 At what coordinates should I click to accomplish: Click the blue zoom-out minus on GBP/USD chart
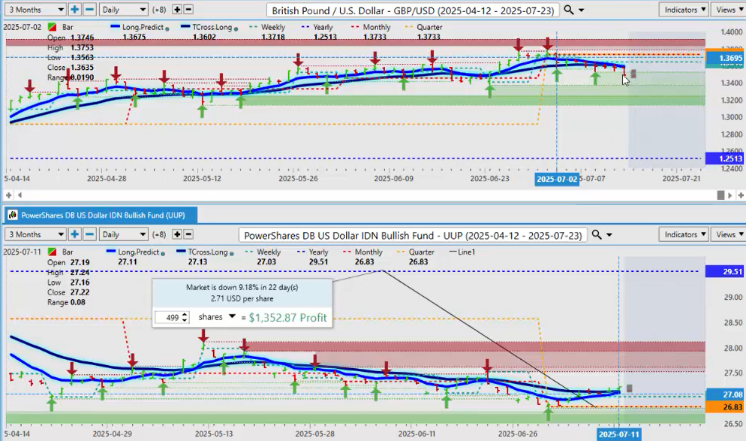89,10
